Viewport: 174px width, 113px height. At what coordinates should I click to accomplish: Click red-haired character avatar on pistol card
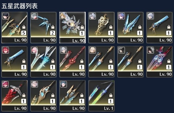[6, 50]
